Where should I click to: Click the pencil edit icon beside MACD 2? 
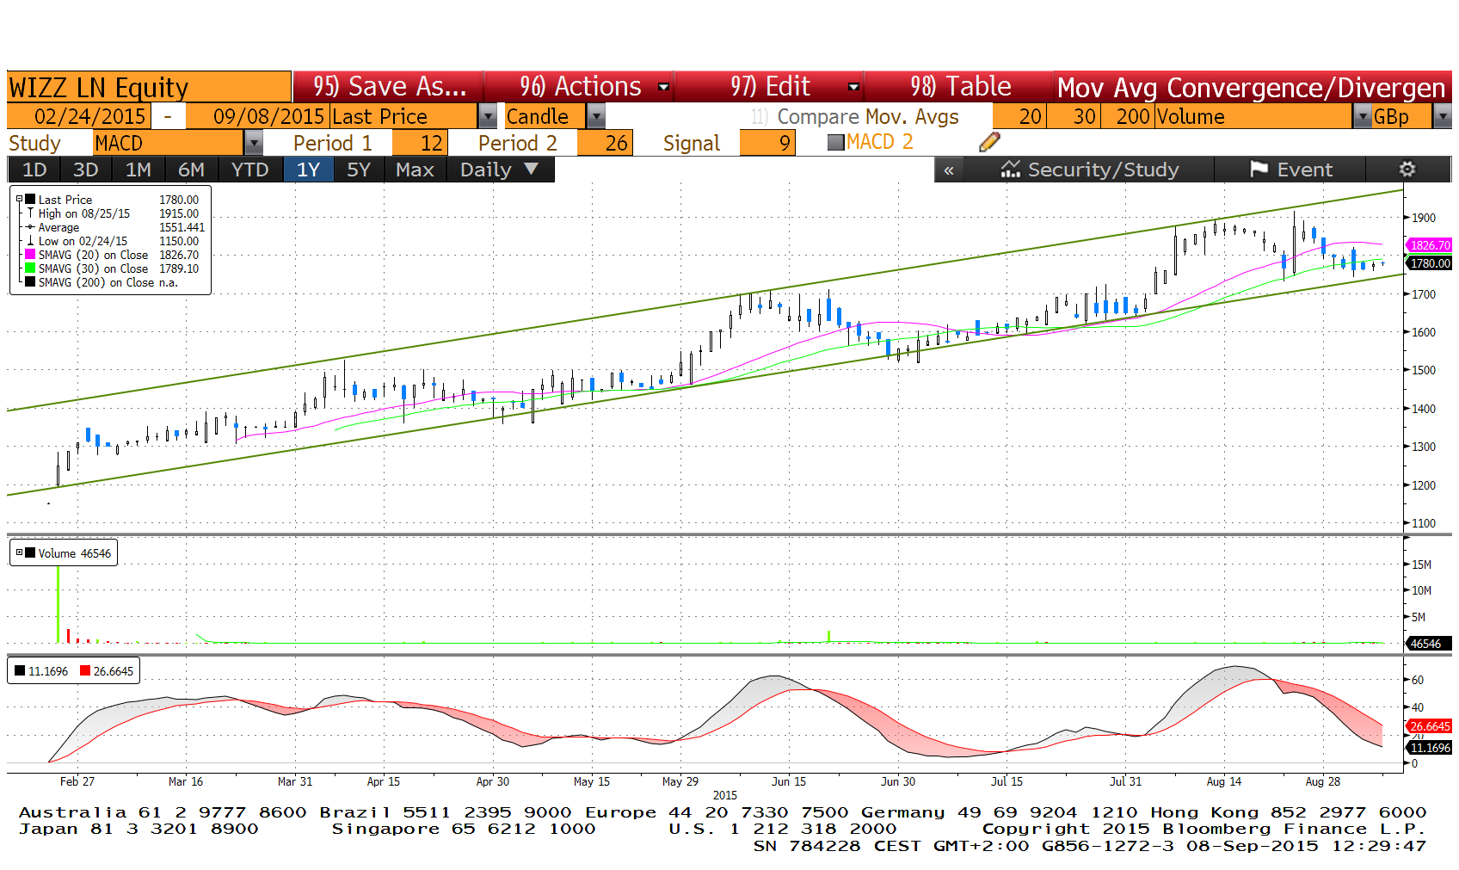[989, 142]
